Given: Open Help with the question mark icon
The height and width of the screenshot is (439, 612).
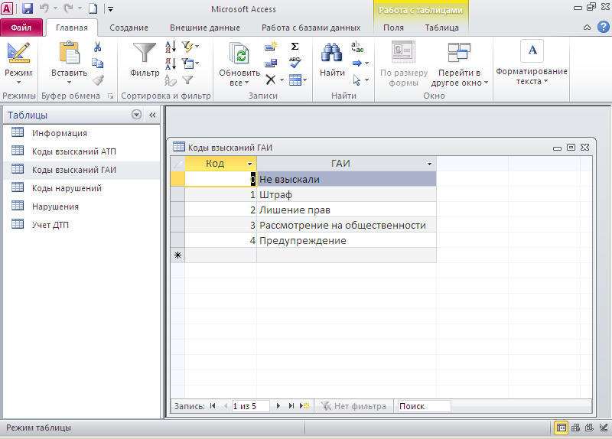Looking at the screenshot, I should [x=604, y=27].
